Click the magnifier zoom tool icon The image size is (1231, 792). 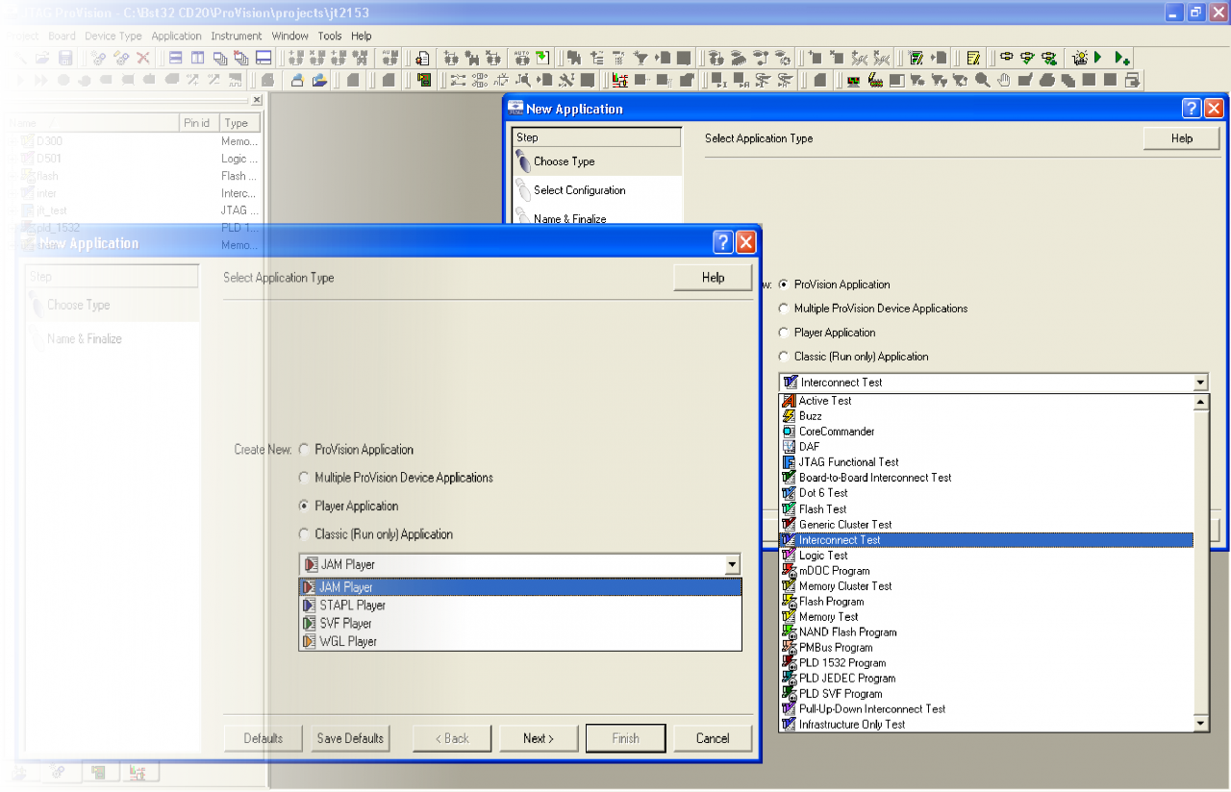pyautogui.click(x=983, y=81)
